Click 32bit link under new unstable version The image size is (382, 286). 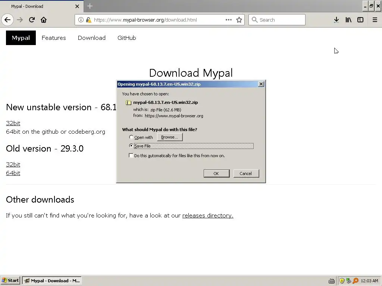(13, 123)
